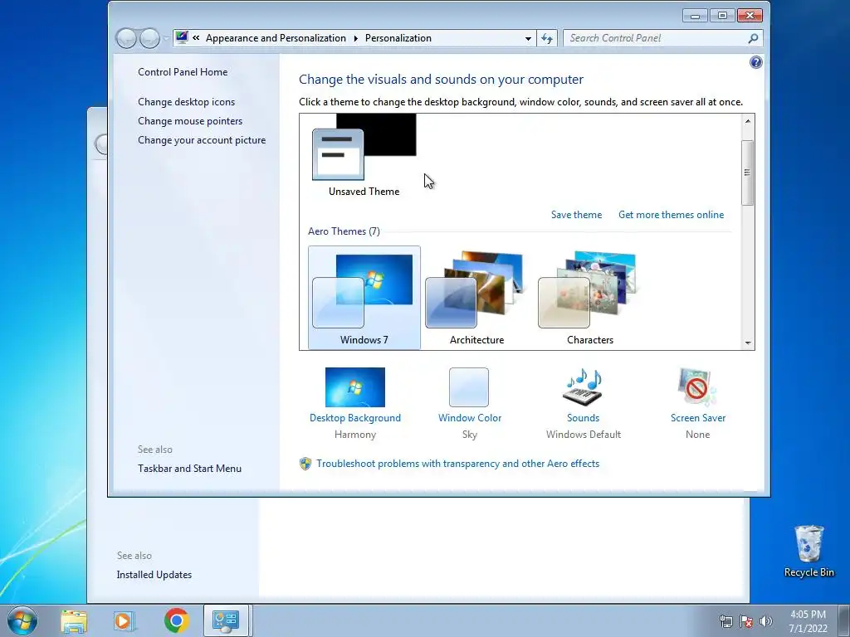Screen dimensions: 850x637
Task: Click the Save theme link
Action: [576, 215]
